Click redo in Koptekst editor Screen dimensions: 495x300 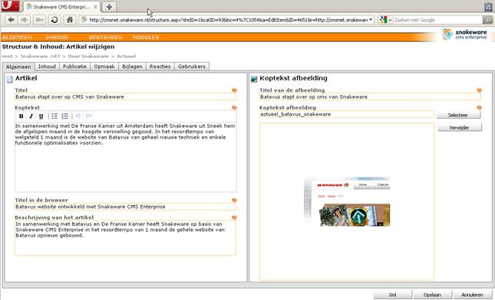[88, 116]
